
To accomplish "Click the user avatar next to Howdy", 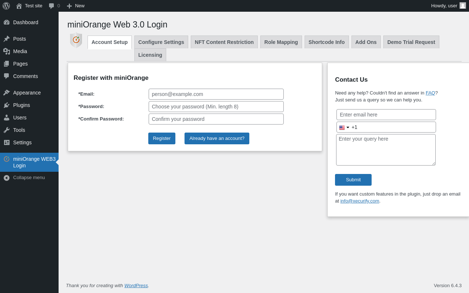I will point(463,5).
